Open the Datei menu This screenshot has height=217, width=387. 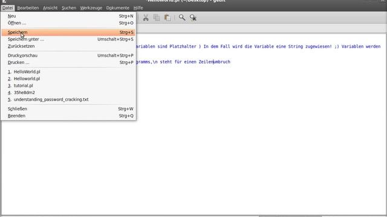coord(8,8)
